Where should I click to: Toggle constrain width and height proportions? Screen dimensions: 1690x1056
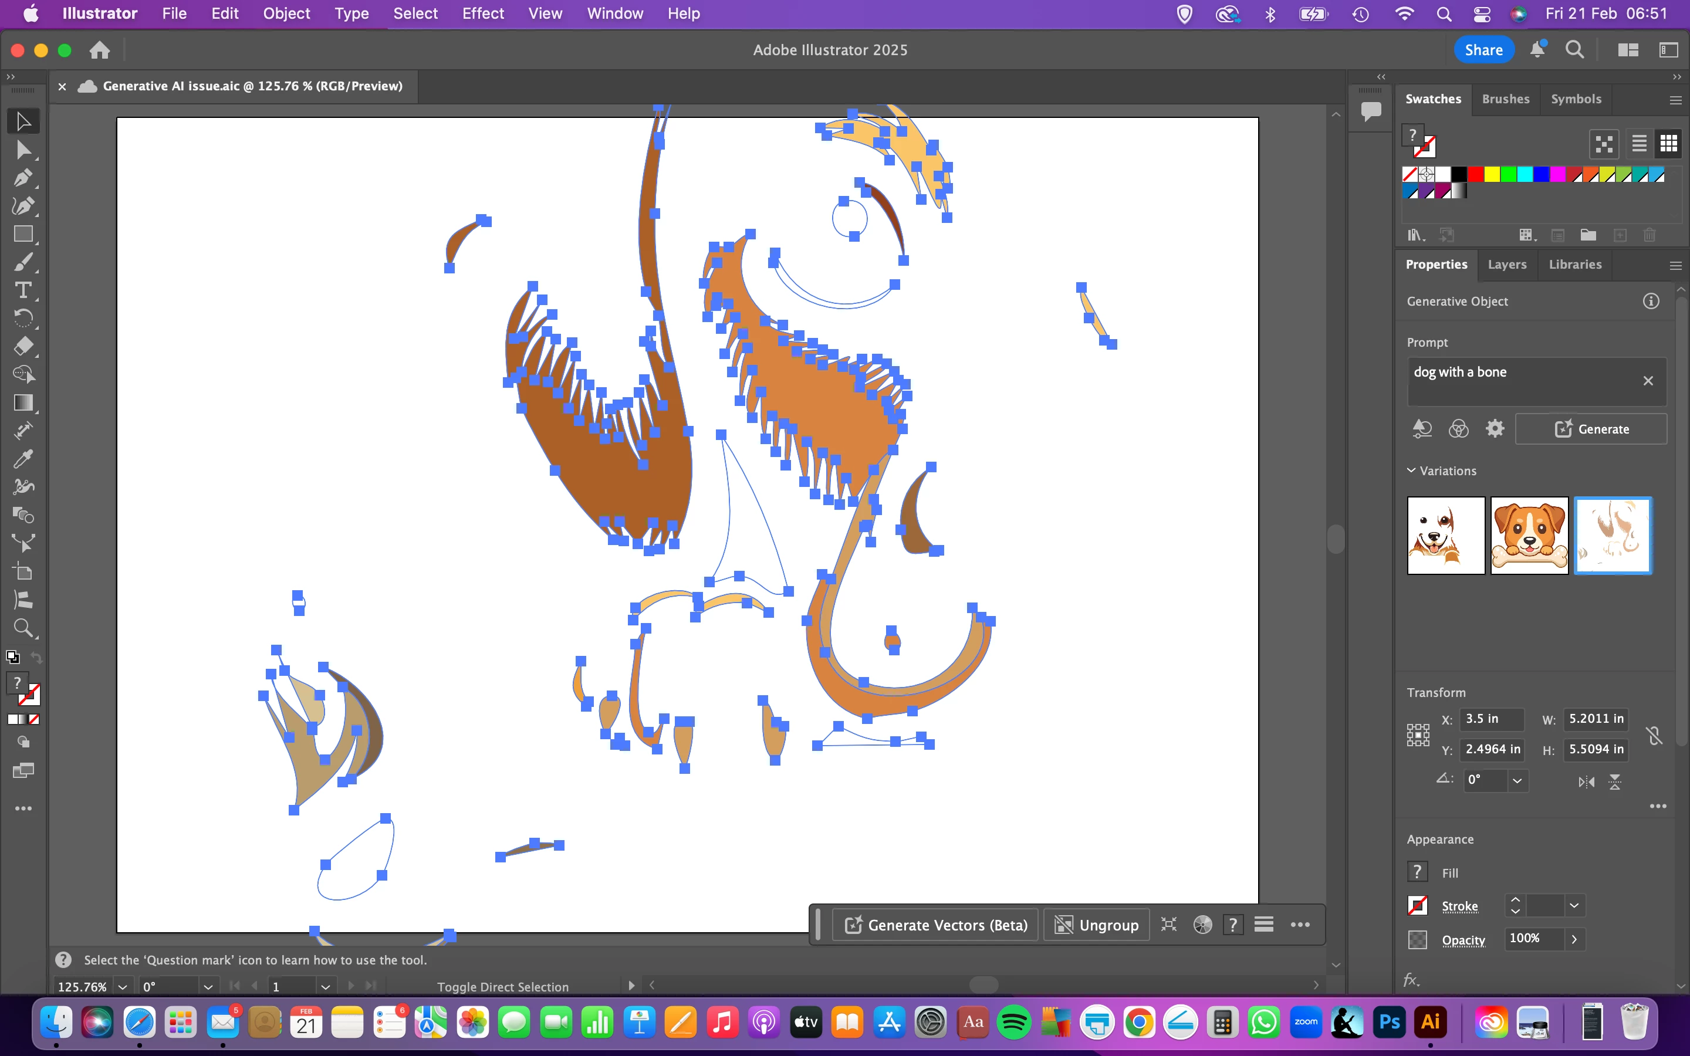click(x=1654, y=735)
